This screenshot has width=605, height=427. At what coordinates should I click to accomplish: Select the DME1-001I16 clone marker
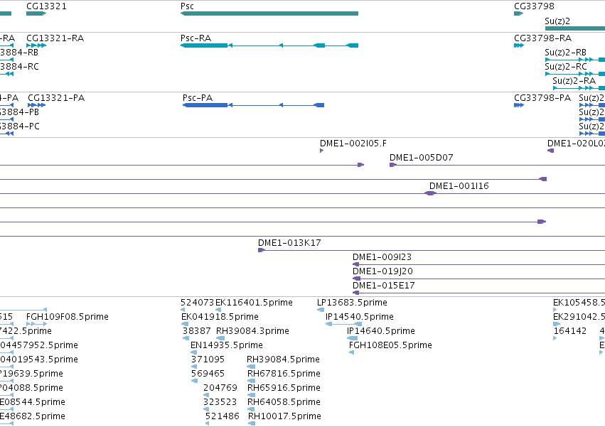[x=431, y=193]
